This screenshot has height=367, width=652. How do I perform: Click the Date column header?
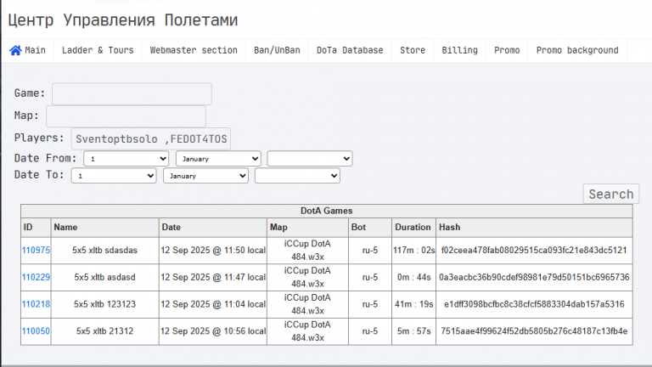point(213,227)
